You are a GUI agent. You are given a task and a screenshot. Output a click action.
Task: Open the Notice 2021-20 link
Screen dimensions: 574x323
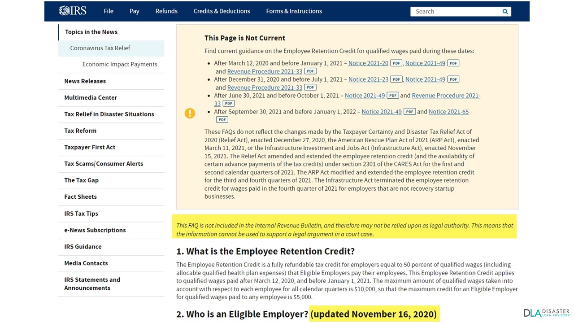pos(368,63)
